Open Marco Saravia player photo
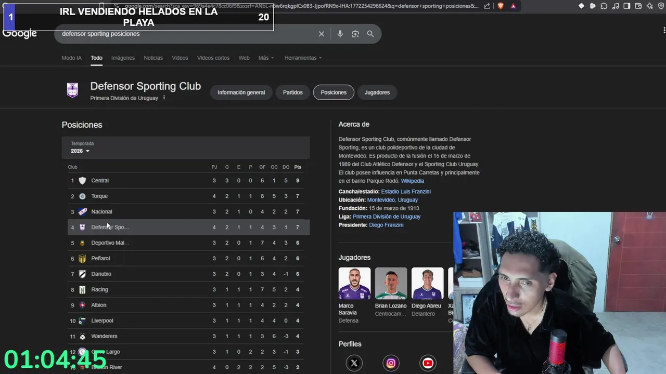Screen dimensions: 666x374 [x=355, y=284]
